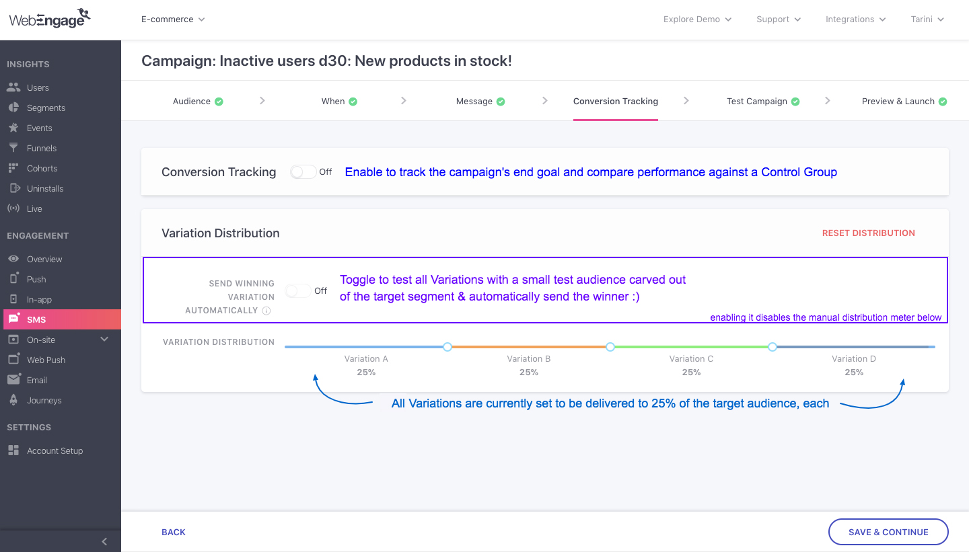Click the On-site window icon
Screen dimensions: 969x552
13,340
